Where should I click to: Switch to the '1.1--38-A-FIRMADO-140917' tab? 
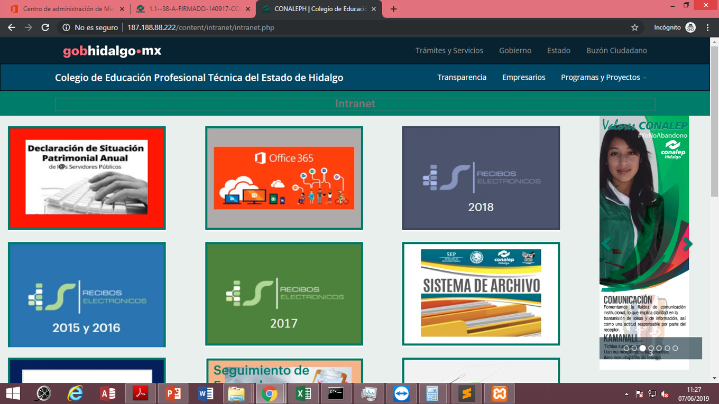tap(192, 9)
